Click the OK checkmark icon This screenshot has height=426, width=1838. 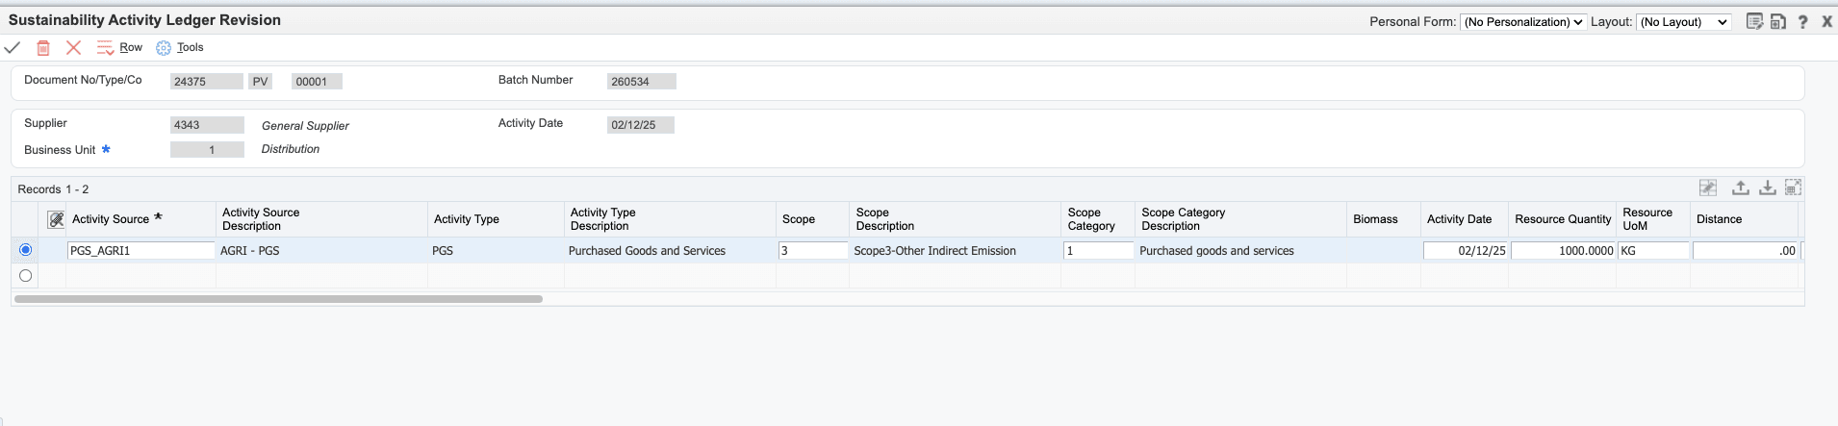coord(13,47)
